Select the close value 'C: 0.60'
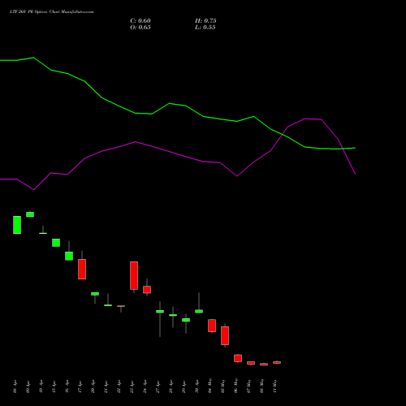The width and height of the screenshot is (406, 406). [140, 21]
